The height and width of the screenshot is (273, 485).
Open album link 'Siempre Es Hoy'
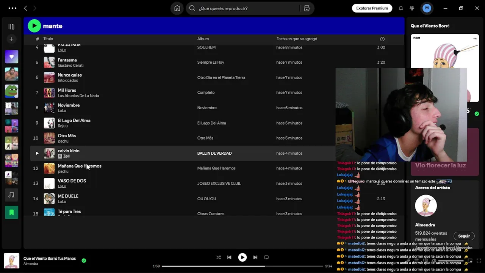tap(211, 62)
